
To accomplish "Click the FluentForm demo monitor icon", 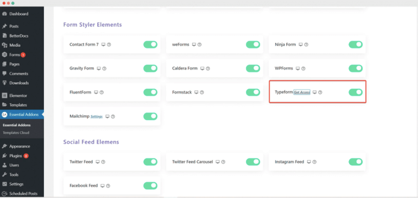I will 96,92.
